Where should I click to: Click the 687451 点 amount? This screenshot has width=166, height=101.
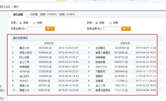[x=44, y=85]
